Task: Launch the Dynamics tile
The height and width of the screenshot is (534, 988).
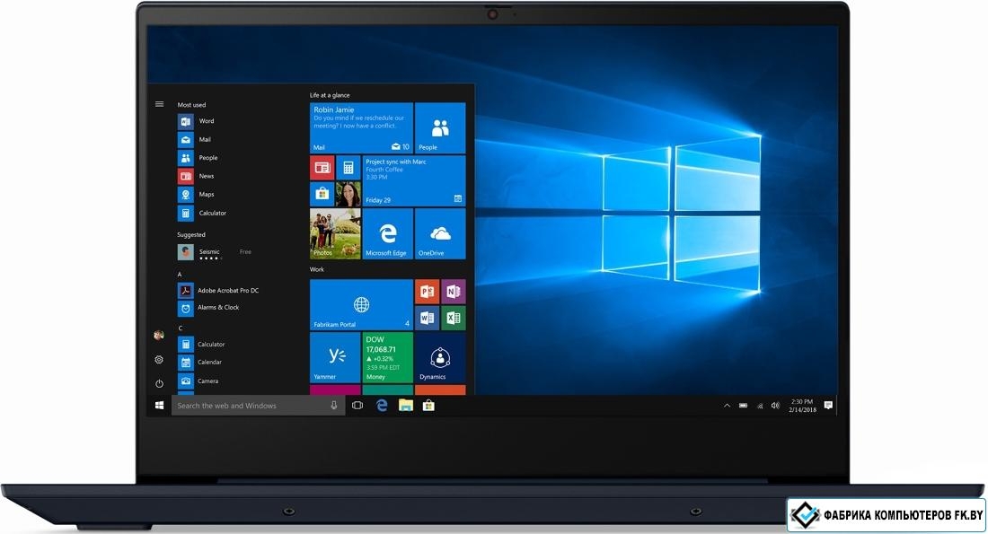Action: (x=440, y=357)
